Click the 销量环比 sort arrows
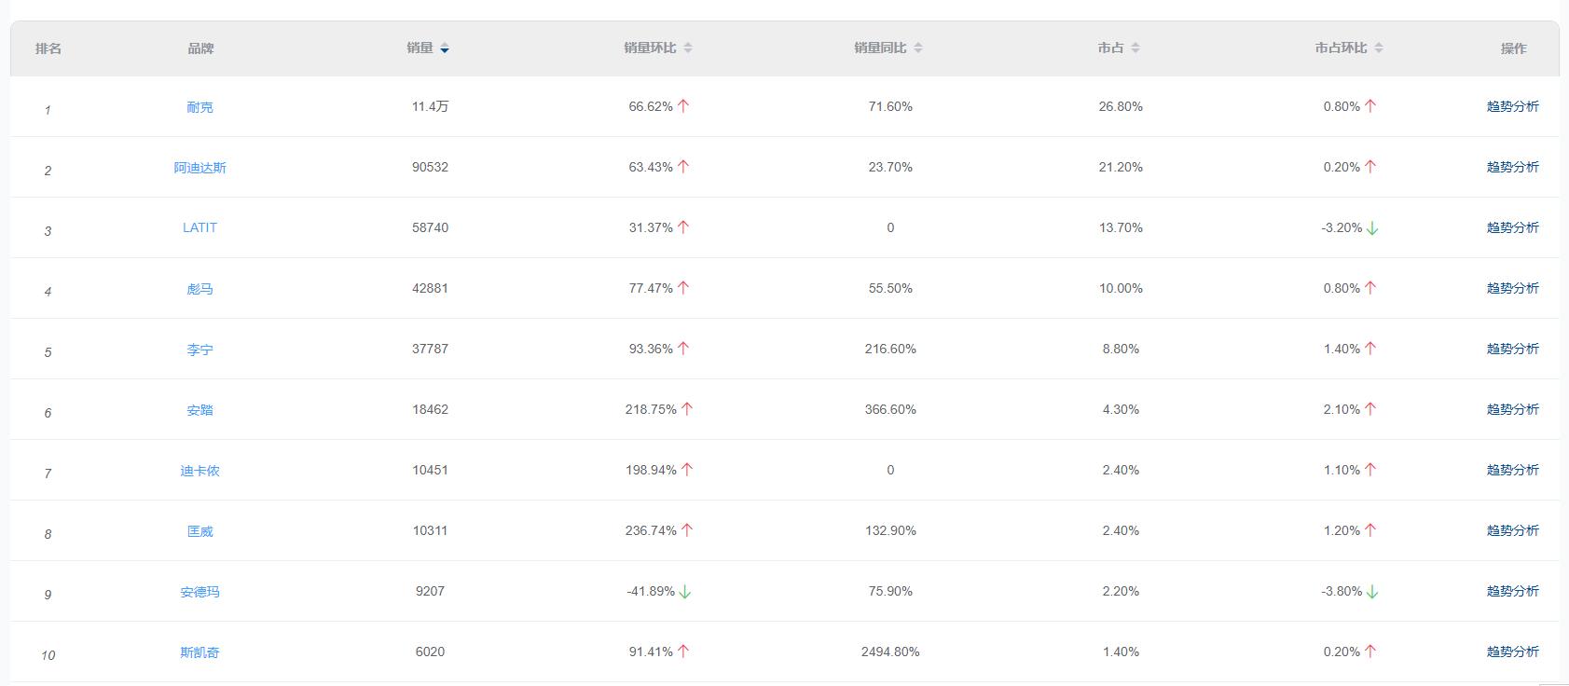The image size is (1569, 686). (688, 48)
